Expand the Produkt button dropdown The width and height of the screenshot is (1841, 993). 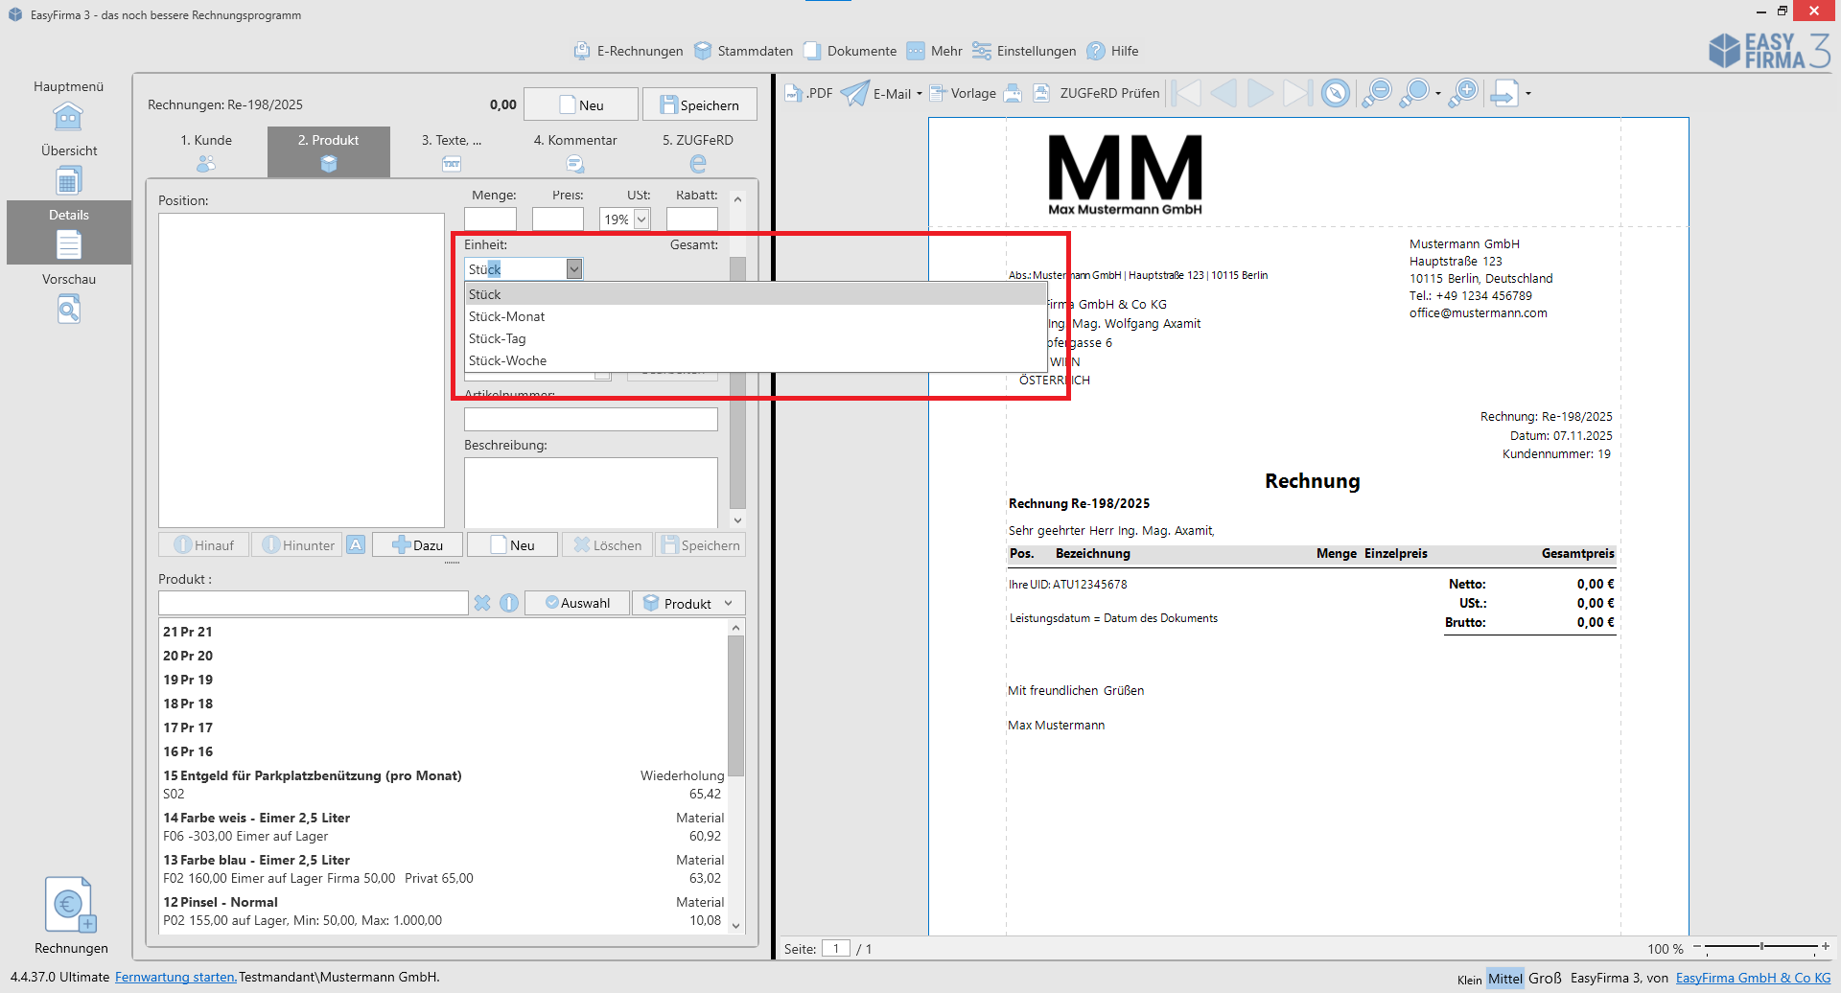(729, 603)
